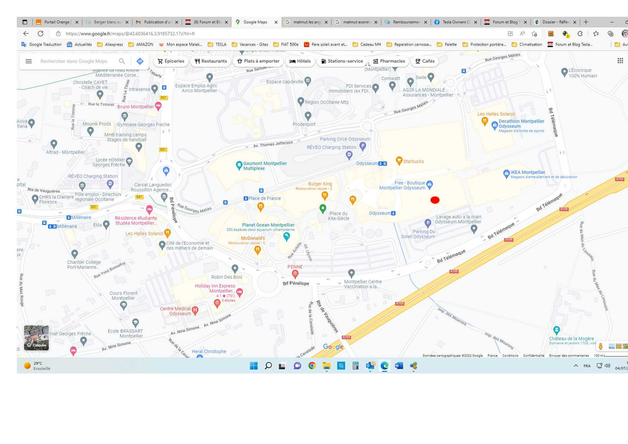
Task: Open the Climatisation bookmarks folder
Action: pyautogui.click(x=526, y=44)
